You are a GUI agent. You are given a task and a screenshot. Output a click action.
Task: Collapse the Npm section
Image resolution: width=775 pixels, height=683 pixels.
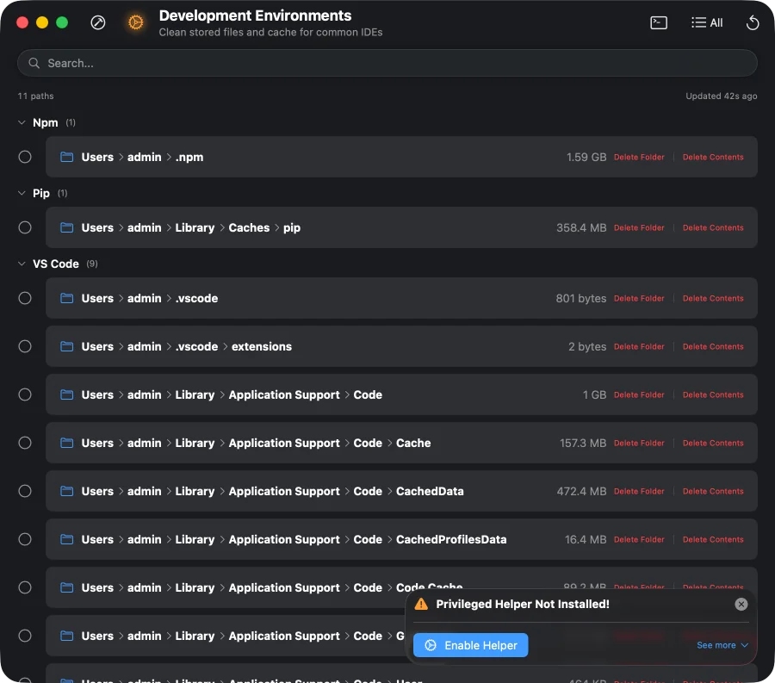pyautogui.click(x=22, y=122)
